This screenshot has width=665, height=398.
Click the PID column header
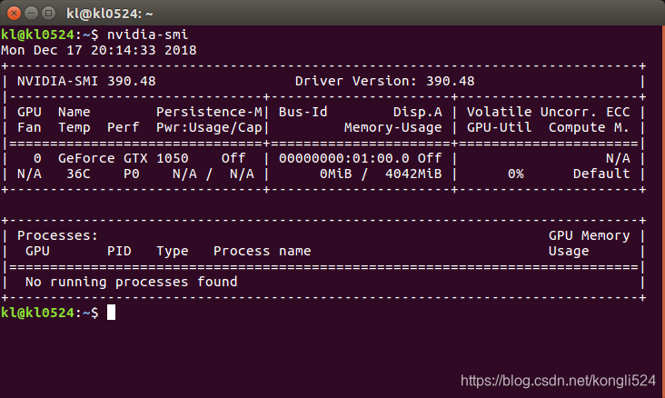[119, 251]
